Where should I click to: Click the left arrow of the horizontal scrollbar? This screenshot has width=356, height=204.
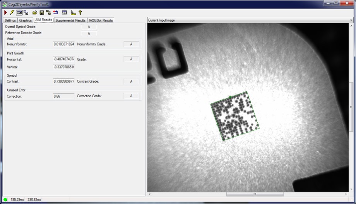pos(149,194)
